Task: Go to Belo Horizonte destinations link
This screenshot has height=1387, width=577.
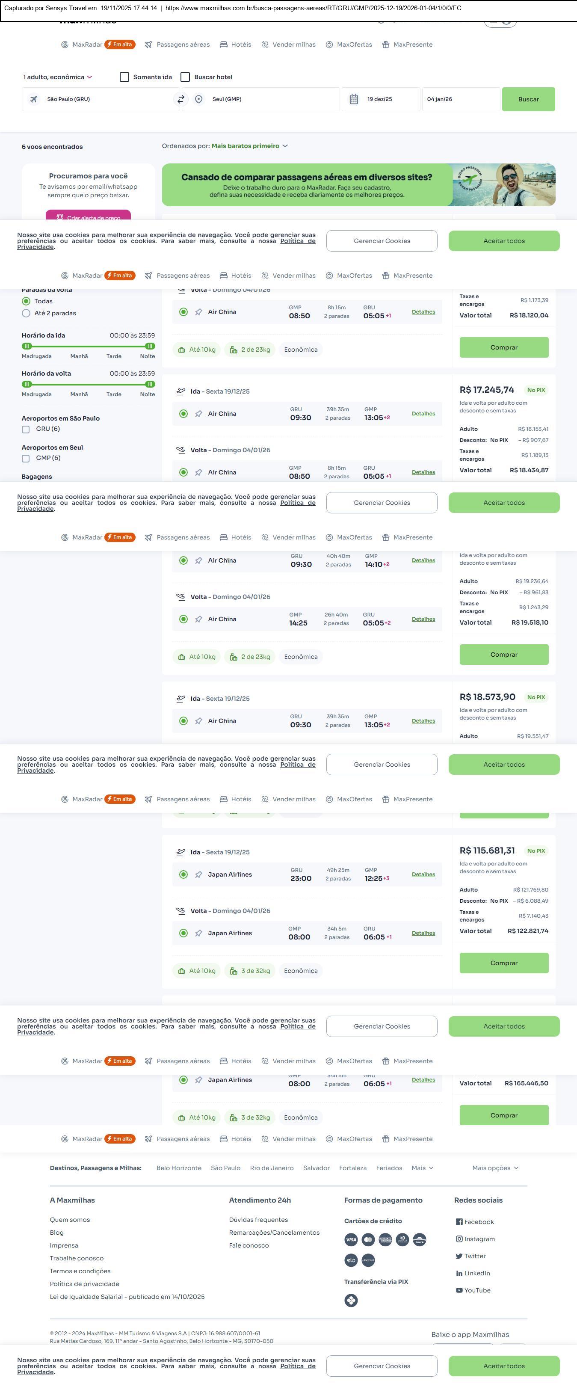Action: pos(179,1168)
